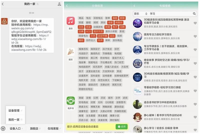Favorite the 静心凝神 album
The height and width of the screenshot is (134, 200).
point(195,117)
